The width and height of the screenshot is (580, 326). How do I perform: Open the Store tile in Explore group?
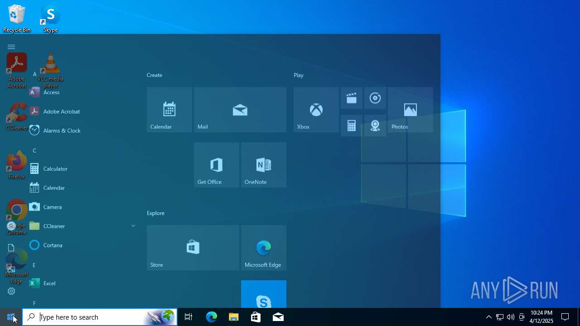pos(193,248)
